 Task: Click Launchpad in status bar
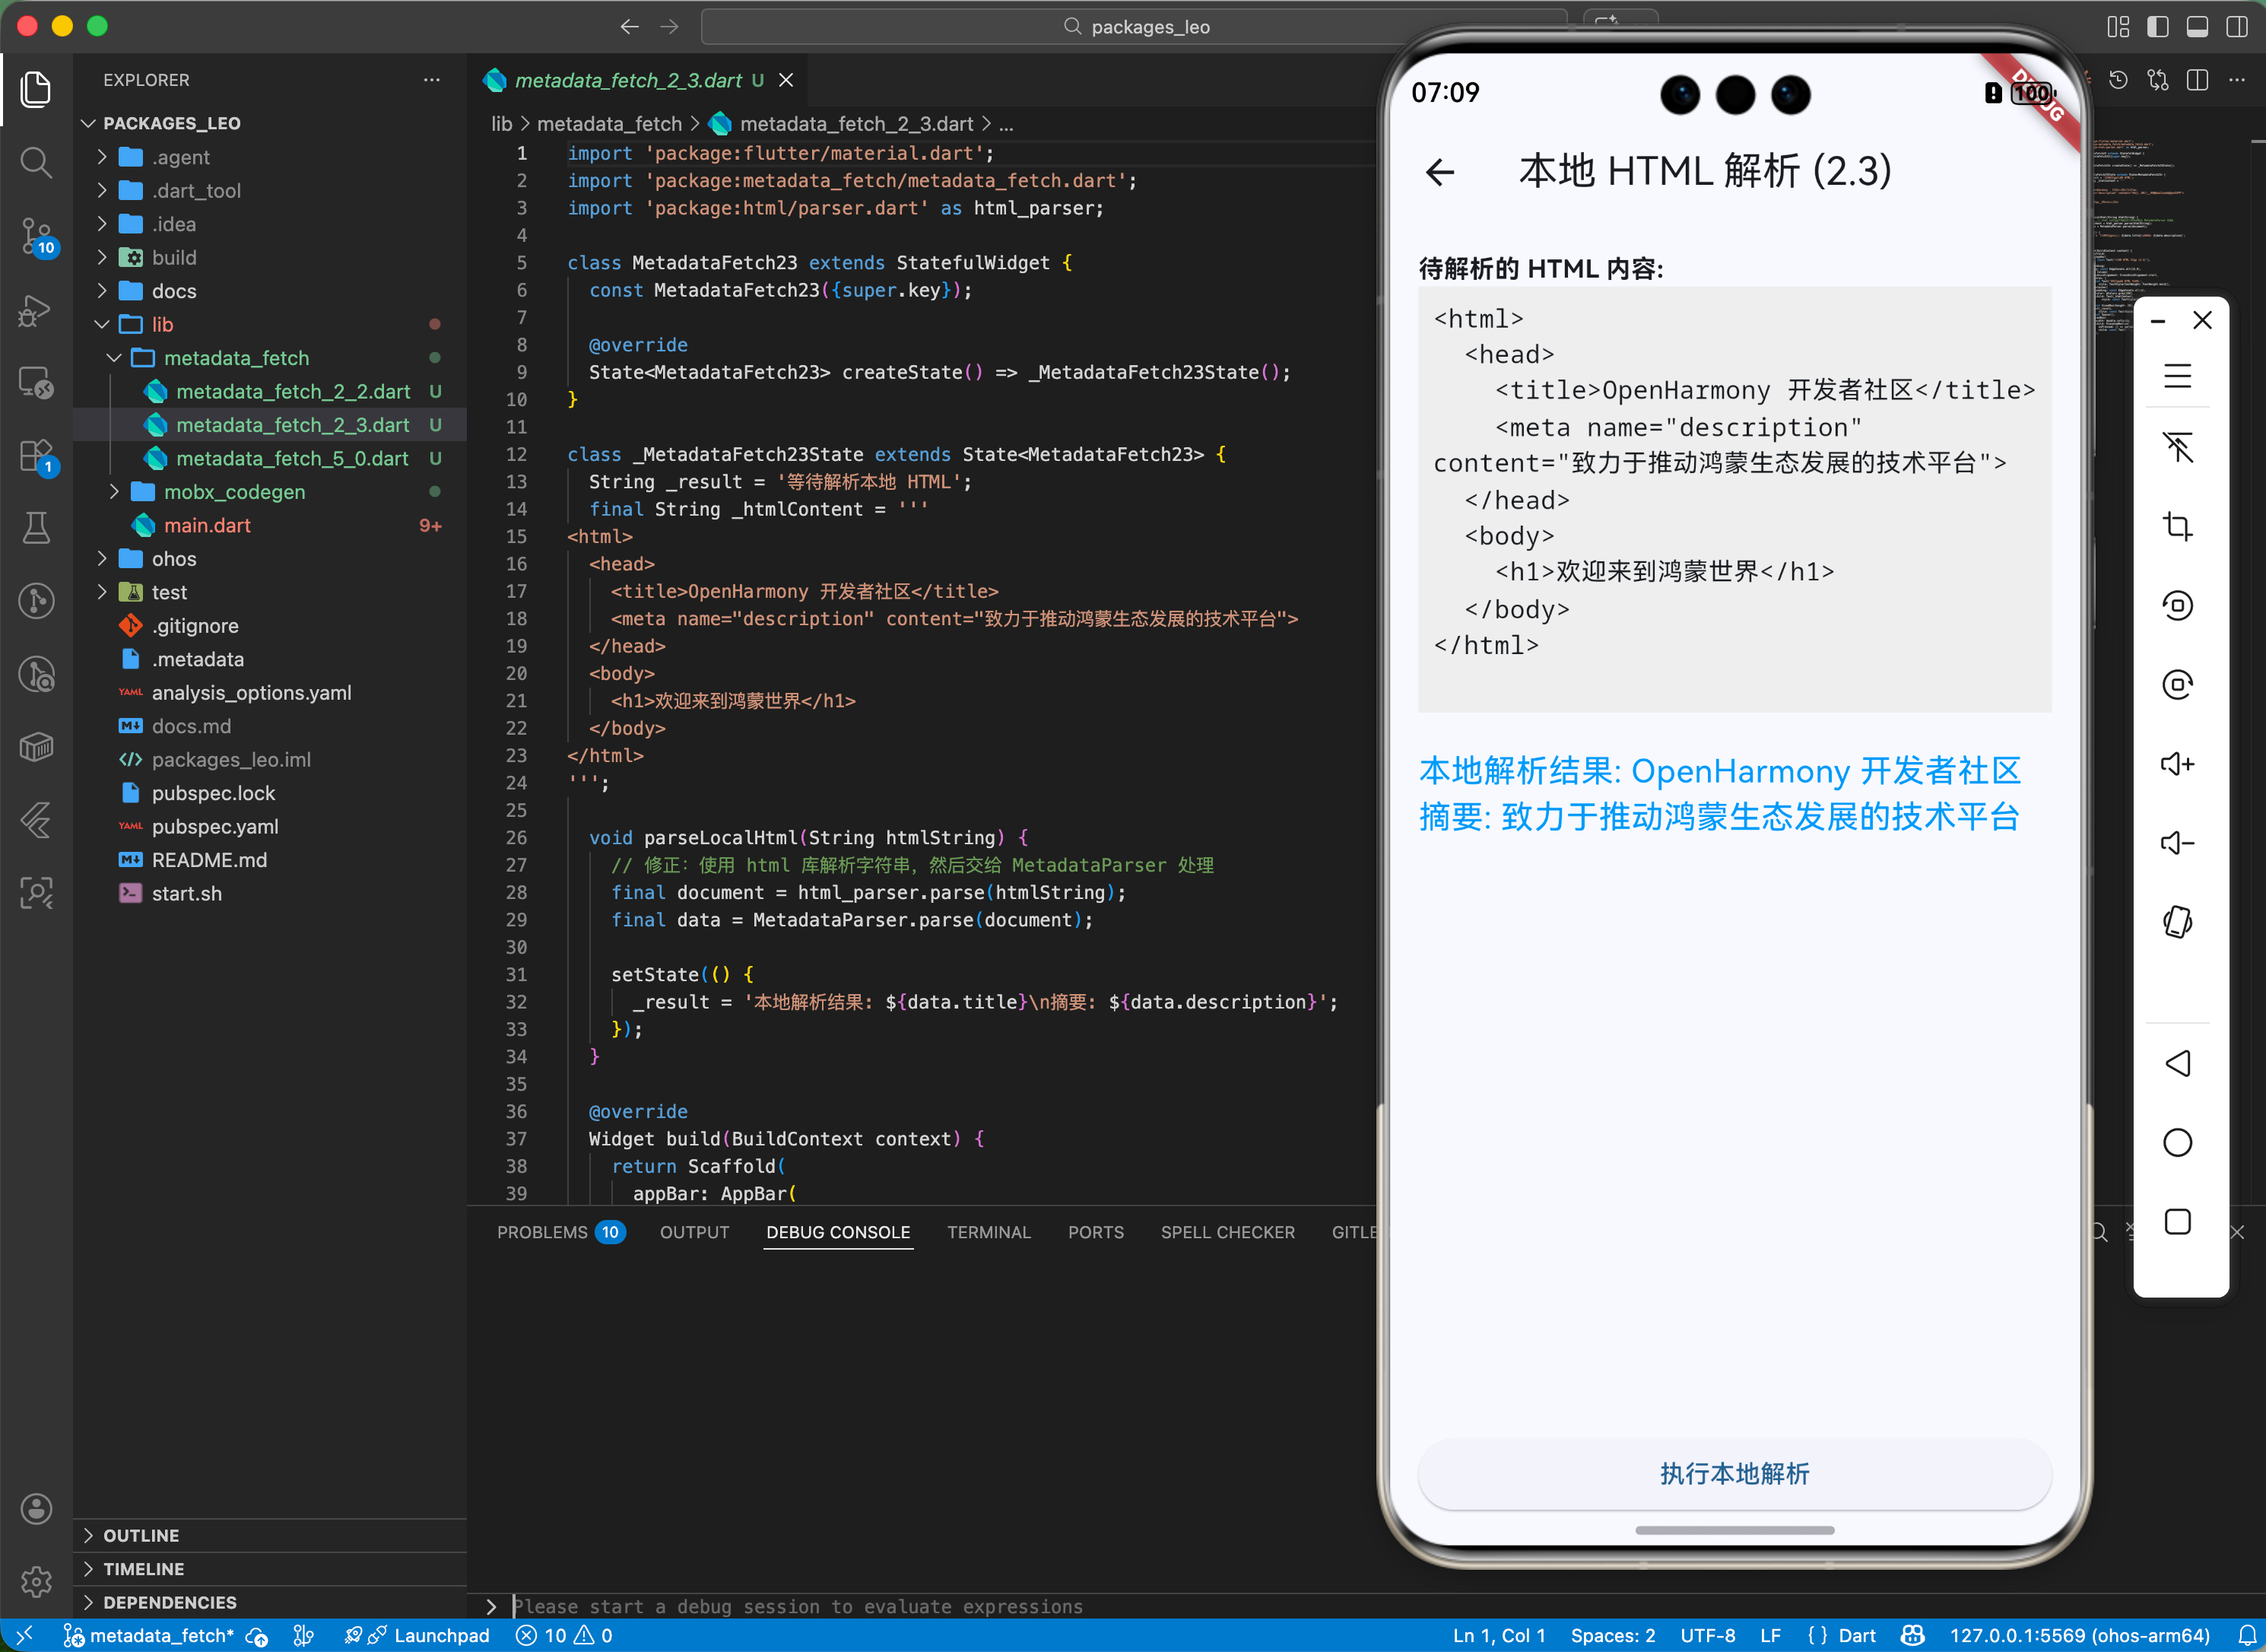441,1635
